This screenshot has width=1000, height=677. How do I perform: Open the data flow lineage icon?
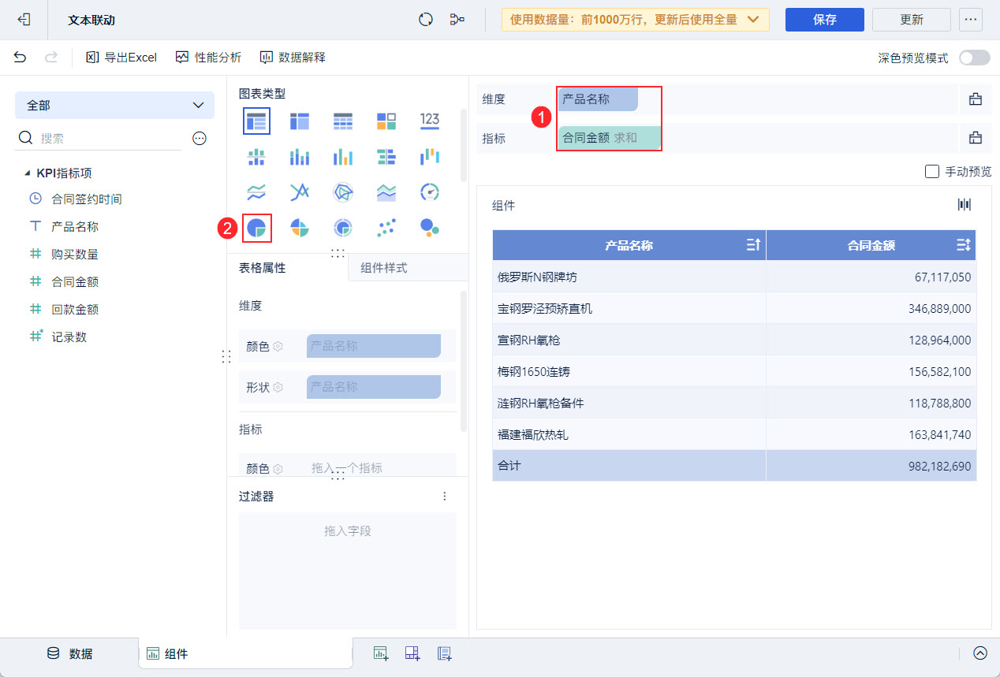coord(457,20)
